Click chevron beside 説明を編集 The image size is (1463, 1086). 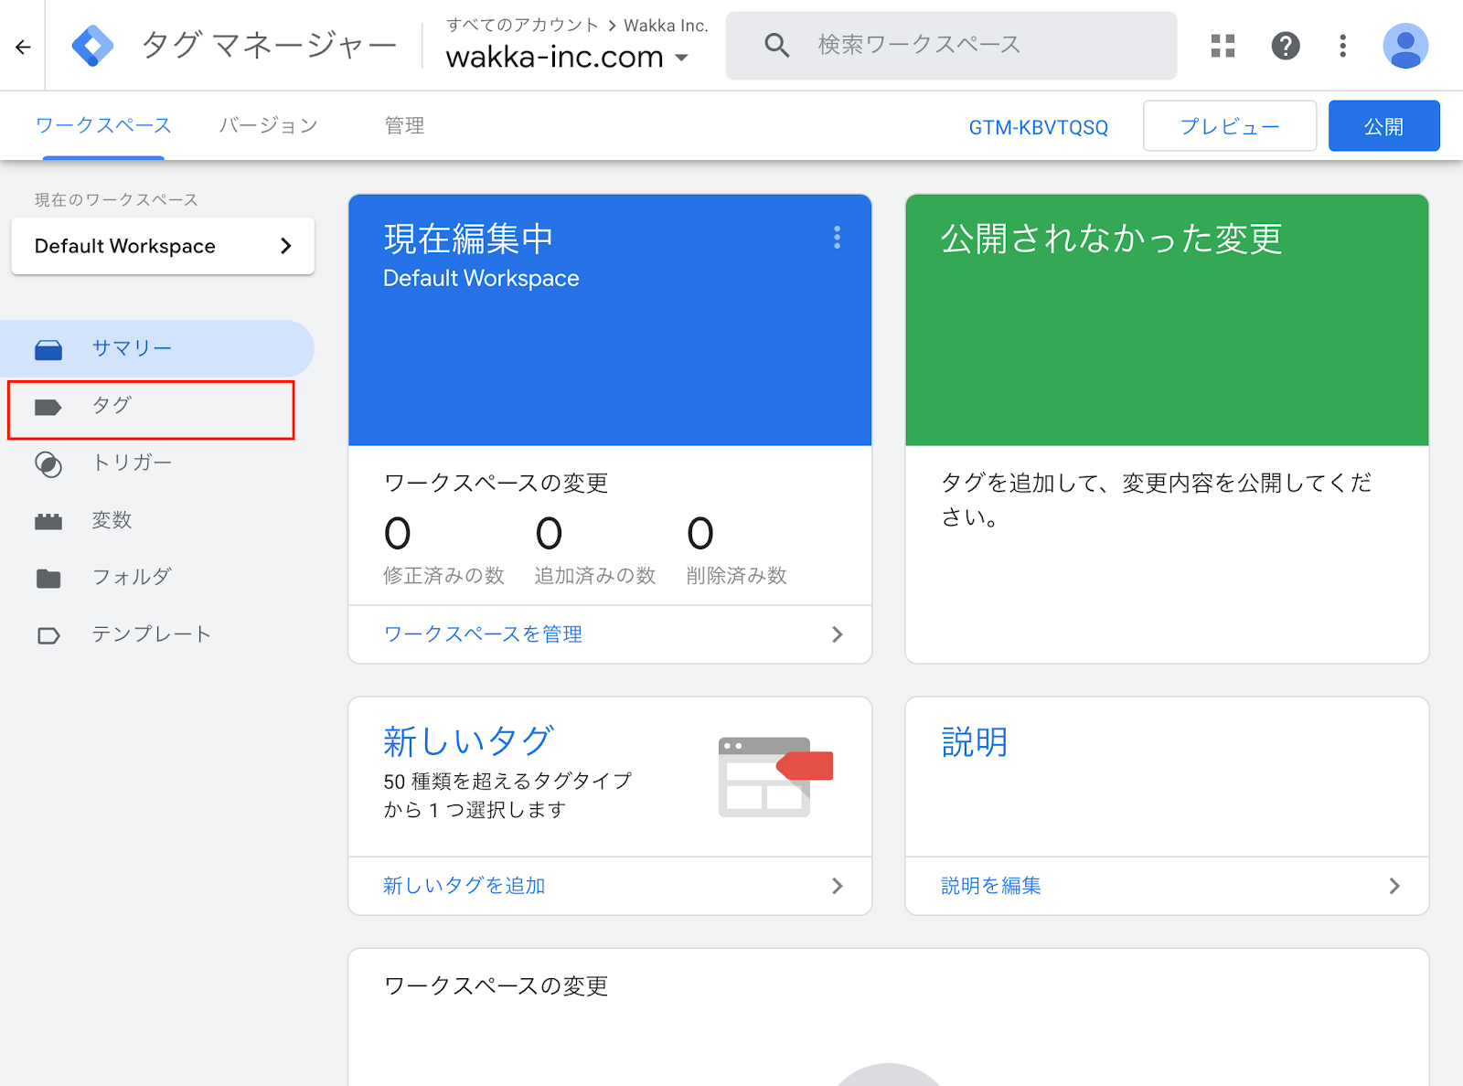(x=1394, y=886)
